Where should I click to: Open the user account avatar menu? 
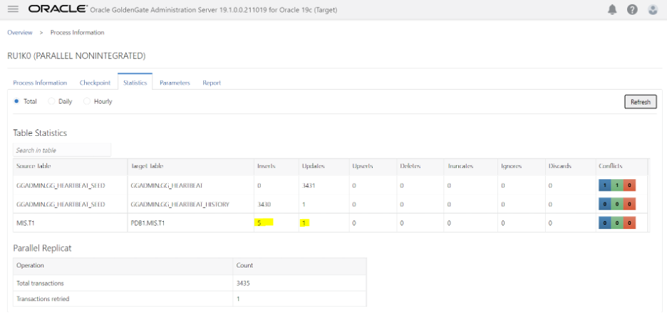653,9
